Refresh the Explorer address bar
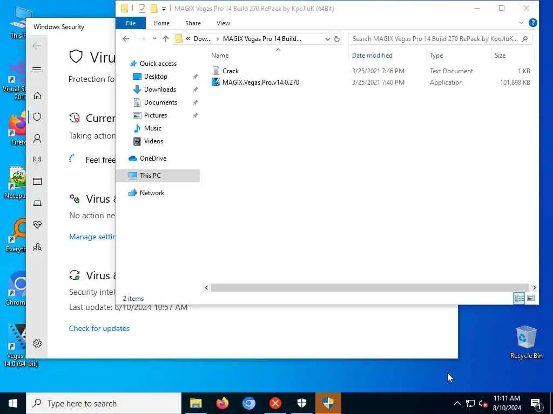Image resolution: width=553 pixels, height=414 pixels. (x=337, y=39)
